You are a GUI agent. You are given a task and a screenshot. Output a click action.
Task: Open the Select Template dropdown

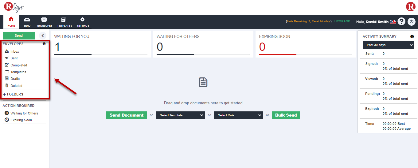coord(180,115)
